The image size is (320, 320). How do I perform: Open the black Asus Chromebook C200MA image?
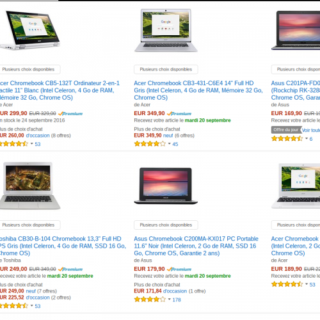166,186
